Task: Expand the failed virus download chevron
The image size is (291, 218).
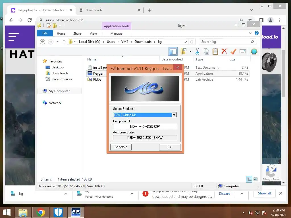Action: 132,194
